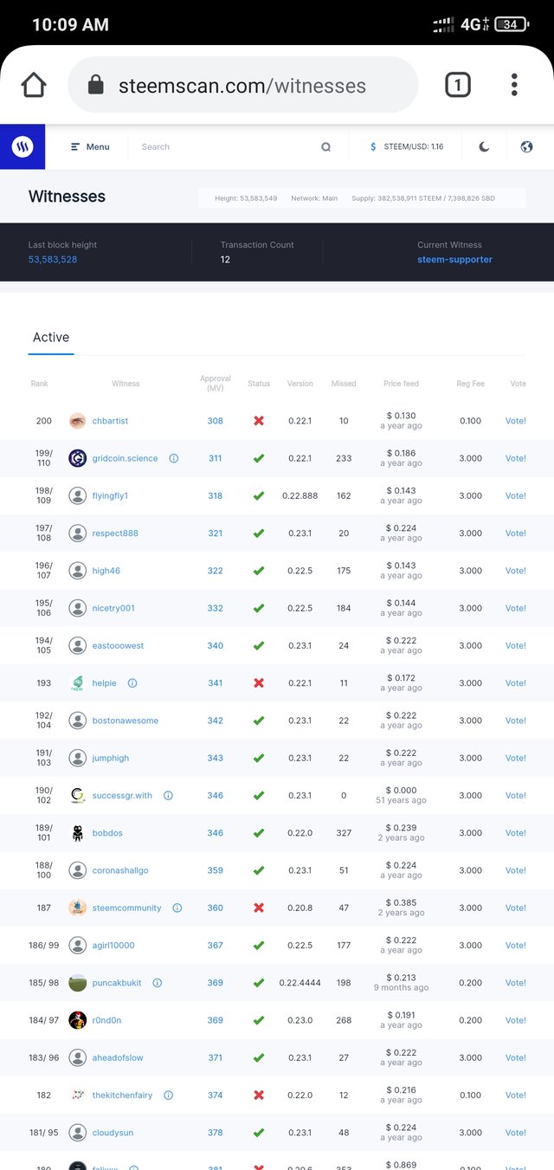Toggle dark mode moon icon
The height and width of the screenshot is (1170, 554).
[484, 147]
